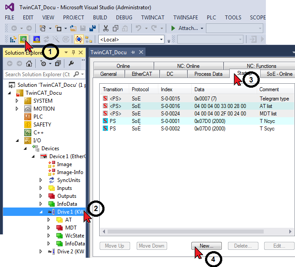The height and width of the screenshot is (267, 295).
Task: Click the Restart TwinCAT Run Mode icon
Action: click(23, 39)
